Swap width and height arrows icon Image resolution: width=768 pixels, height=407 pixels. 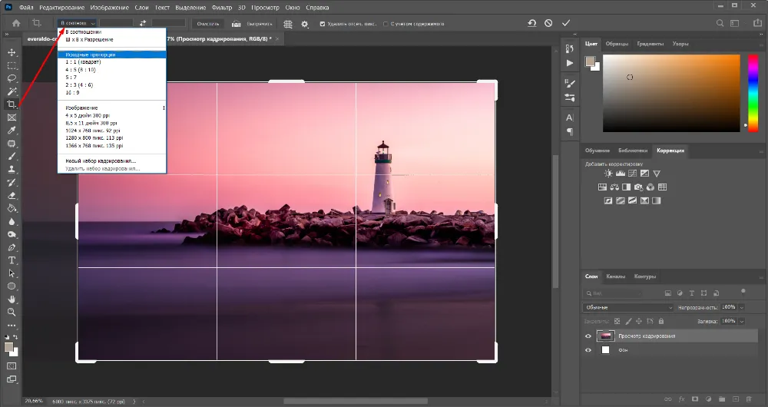[x=142, y=24]
